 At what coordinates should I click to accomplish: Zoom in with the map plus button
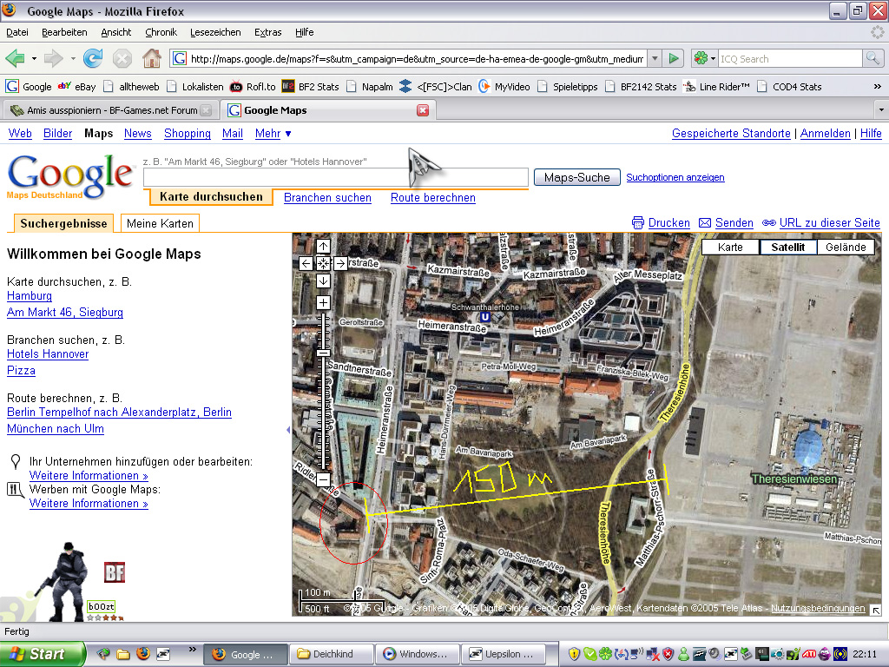[x=323, y=302]
